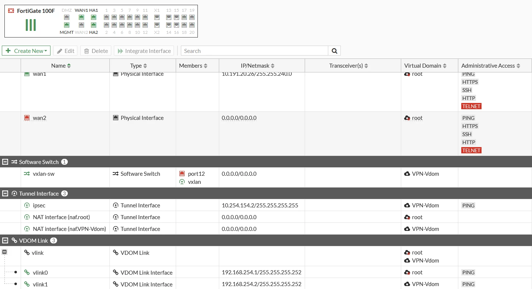This screenshot has height=289, width=532.
Task: Click the Edit button
Action: click(65, 51)
